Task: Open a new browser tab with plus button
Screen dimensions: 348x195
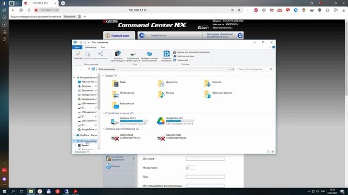Action: point(63,3)
